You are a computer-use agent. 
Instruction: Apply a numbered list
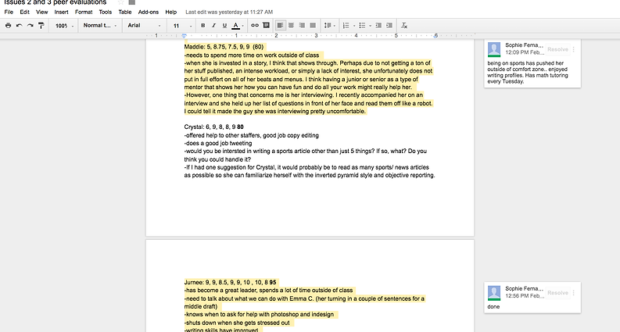(346, 26)
